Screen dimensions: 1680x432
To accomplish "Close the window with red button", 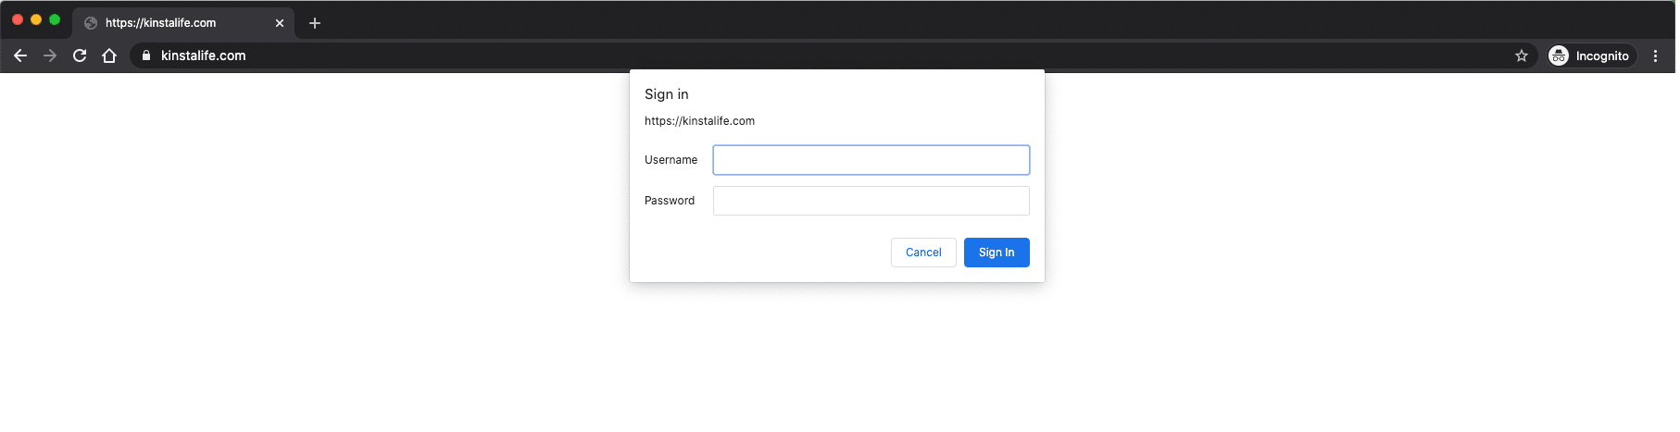I will (18, 19).
